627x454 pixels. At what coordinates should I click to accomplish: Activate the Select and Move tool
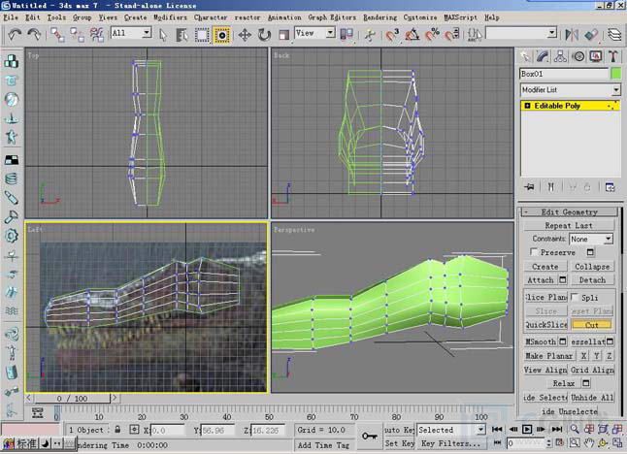(x=245, y=35)
